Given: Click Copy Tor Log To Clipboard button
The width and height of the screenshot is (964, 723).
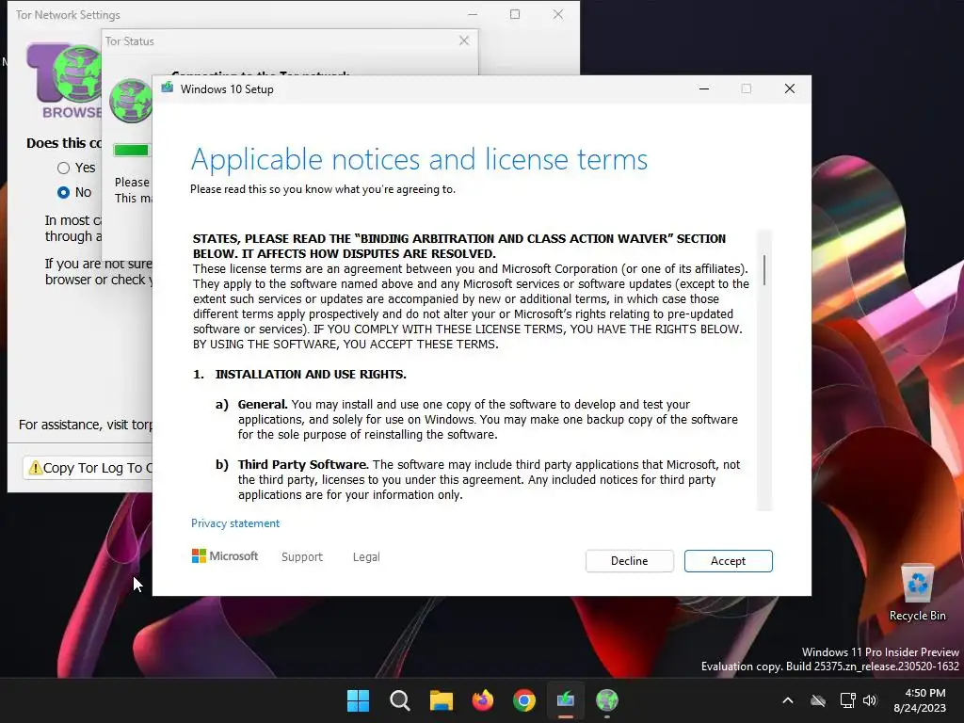Looking at the screenshot, I should [x=88, y=468].
